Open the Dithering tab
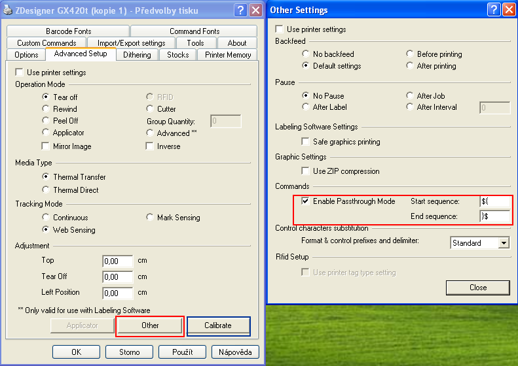This screenshot has width=518, height=366. [137, 55]
